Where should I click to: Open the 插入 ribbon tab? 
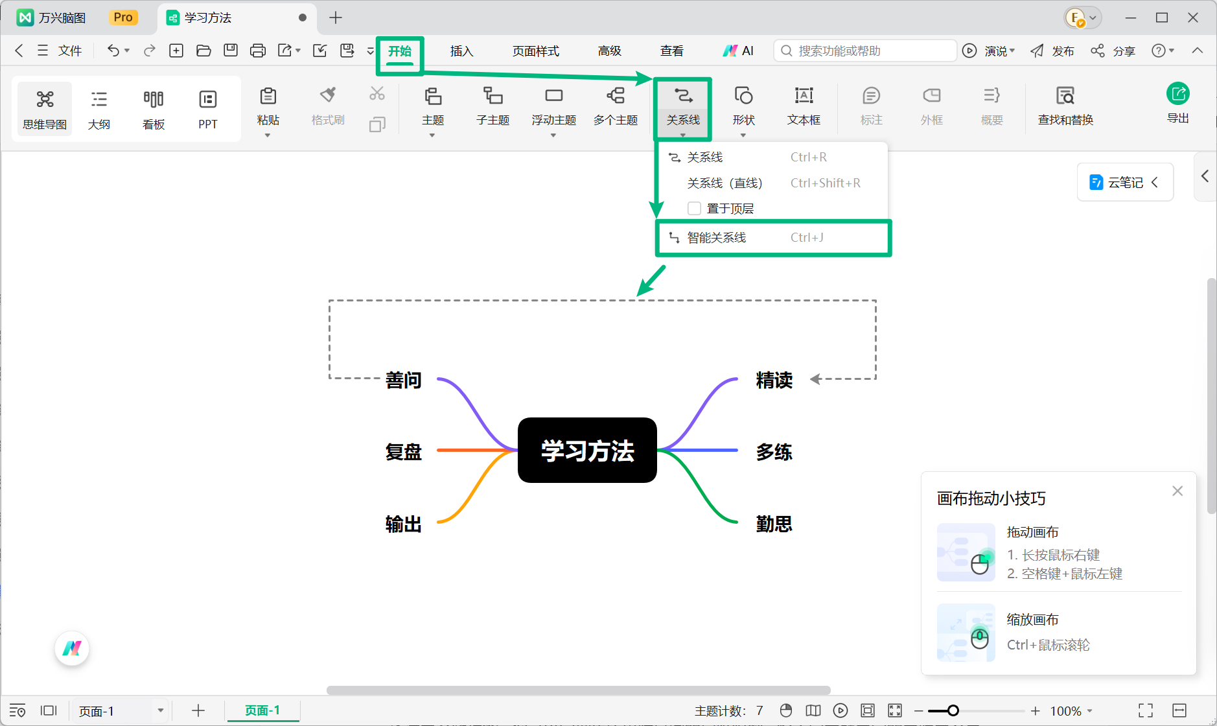coord(461,51)
